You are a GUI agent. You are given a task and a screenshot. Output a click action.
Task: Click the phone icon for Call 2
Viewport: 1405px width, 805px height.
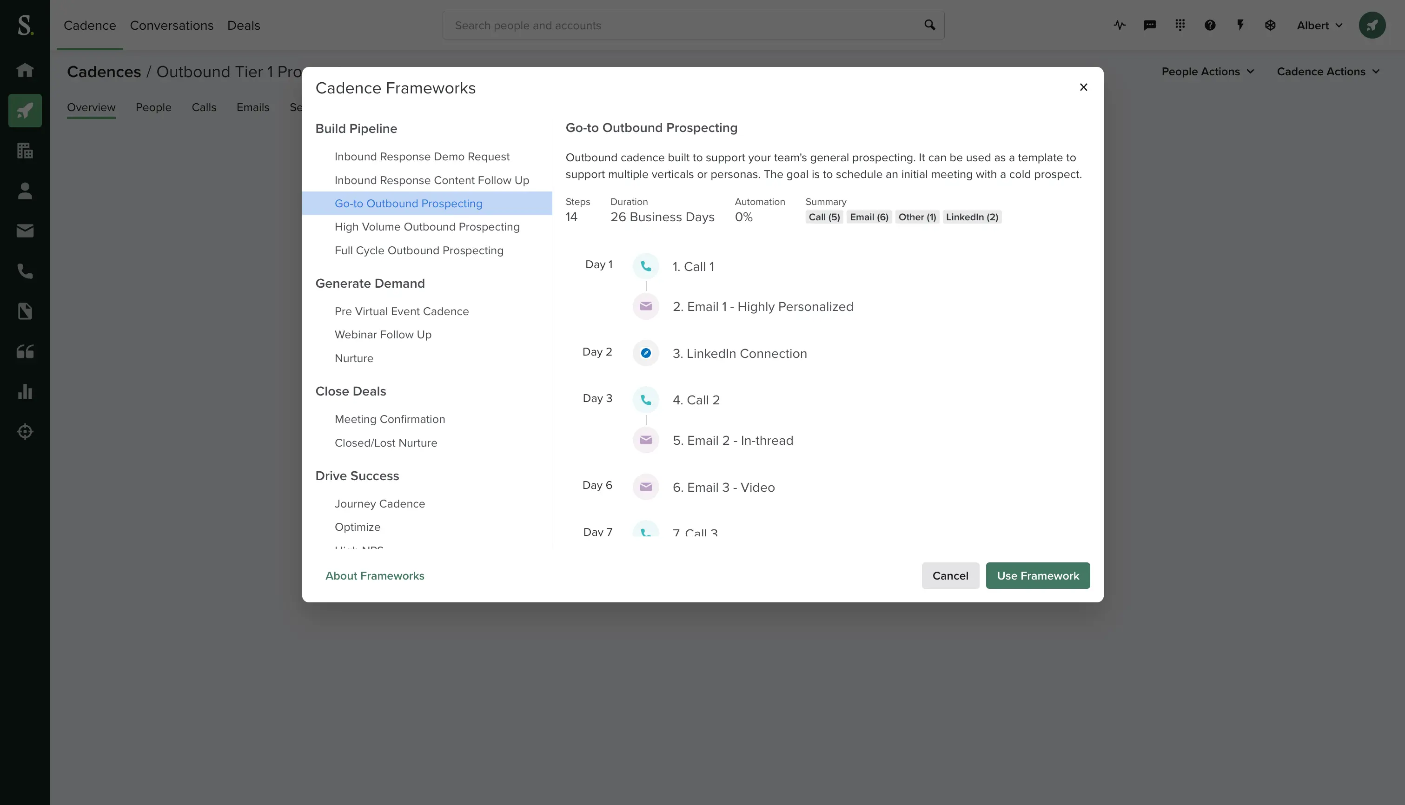[x=645, y=400]
